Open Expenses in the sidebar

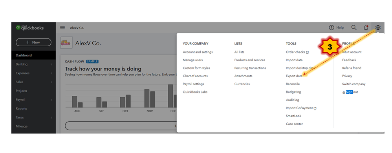(x=22, y=73)
